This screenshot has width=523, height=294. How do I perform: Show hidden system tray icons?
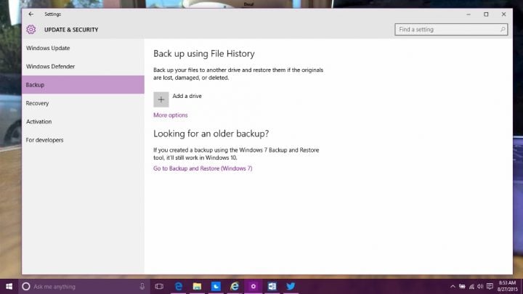453,286
